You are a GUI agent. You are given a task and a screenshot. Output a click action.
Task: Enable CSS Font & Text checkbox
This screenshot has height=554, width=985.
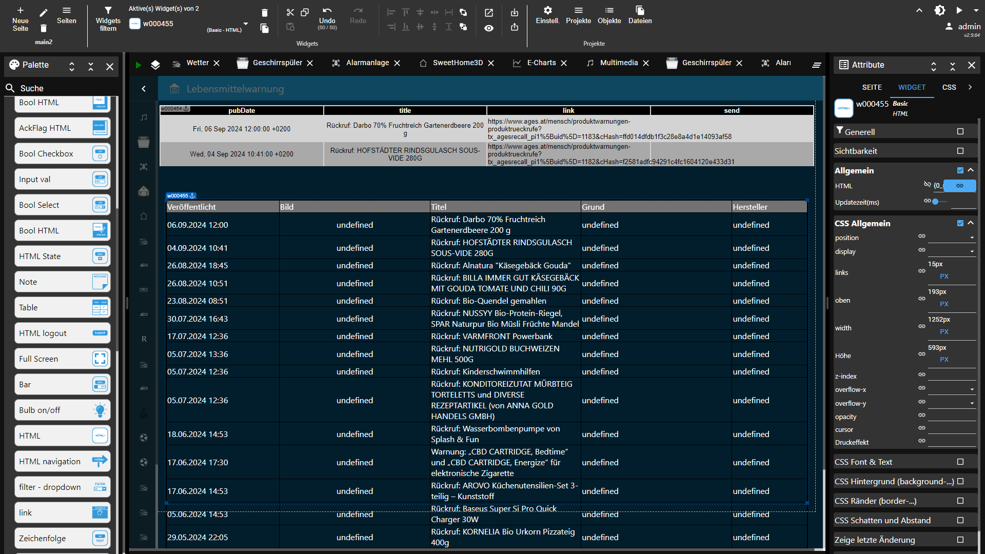[x=960, y=462]
